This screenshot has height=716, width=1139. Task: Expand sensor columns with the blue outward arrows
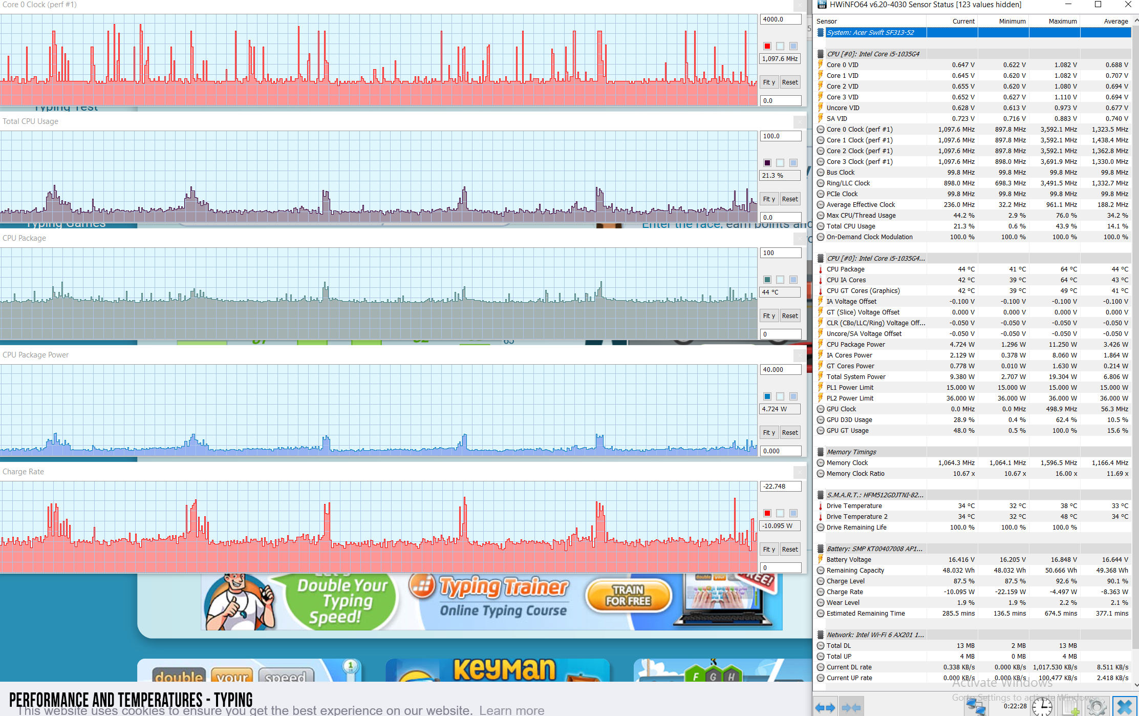tap(825, 707)
